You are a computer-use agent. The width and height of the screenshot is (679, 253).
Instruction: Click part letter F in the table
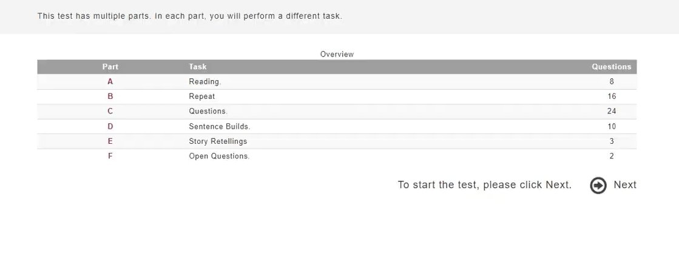point(110,156)
